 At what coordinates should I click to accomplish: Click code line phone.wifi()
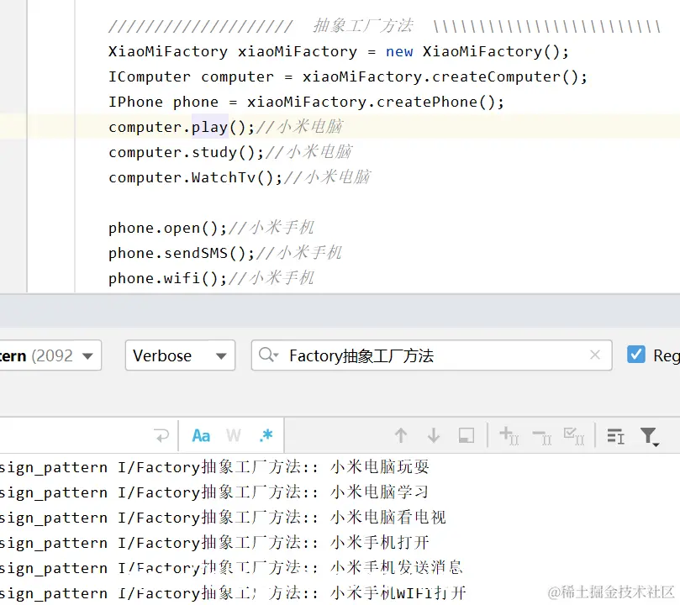click(x=211, y=278)
